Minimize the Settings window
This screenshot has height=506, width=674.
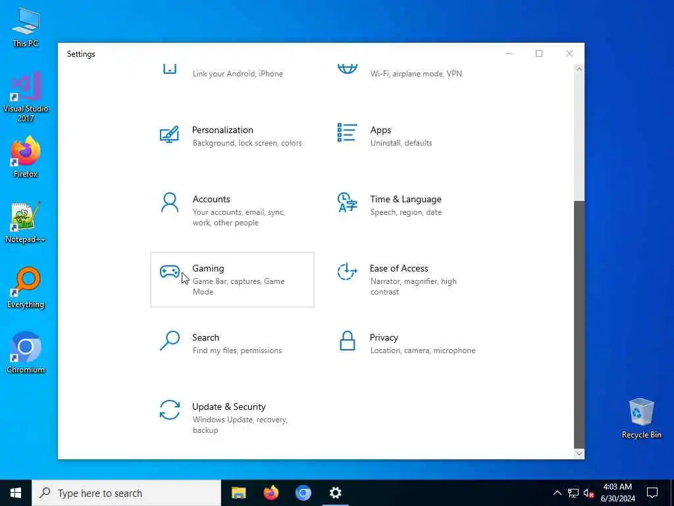[x=509, y=53]
